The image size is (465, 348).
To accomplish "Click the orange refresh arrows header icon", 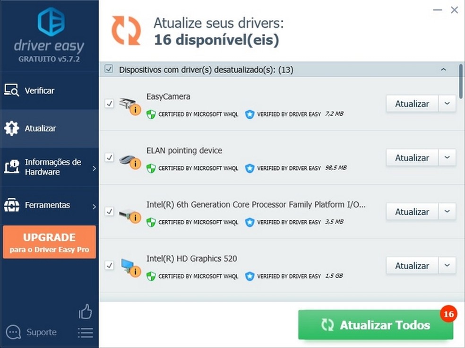I will click(126, 30).
